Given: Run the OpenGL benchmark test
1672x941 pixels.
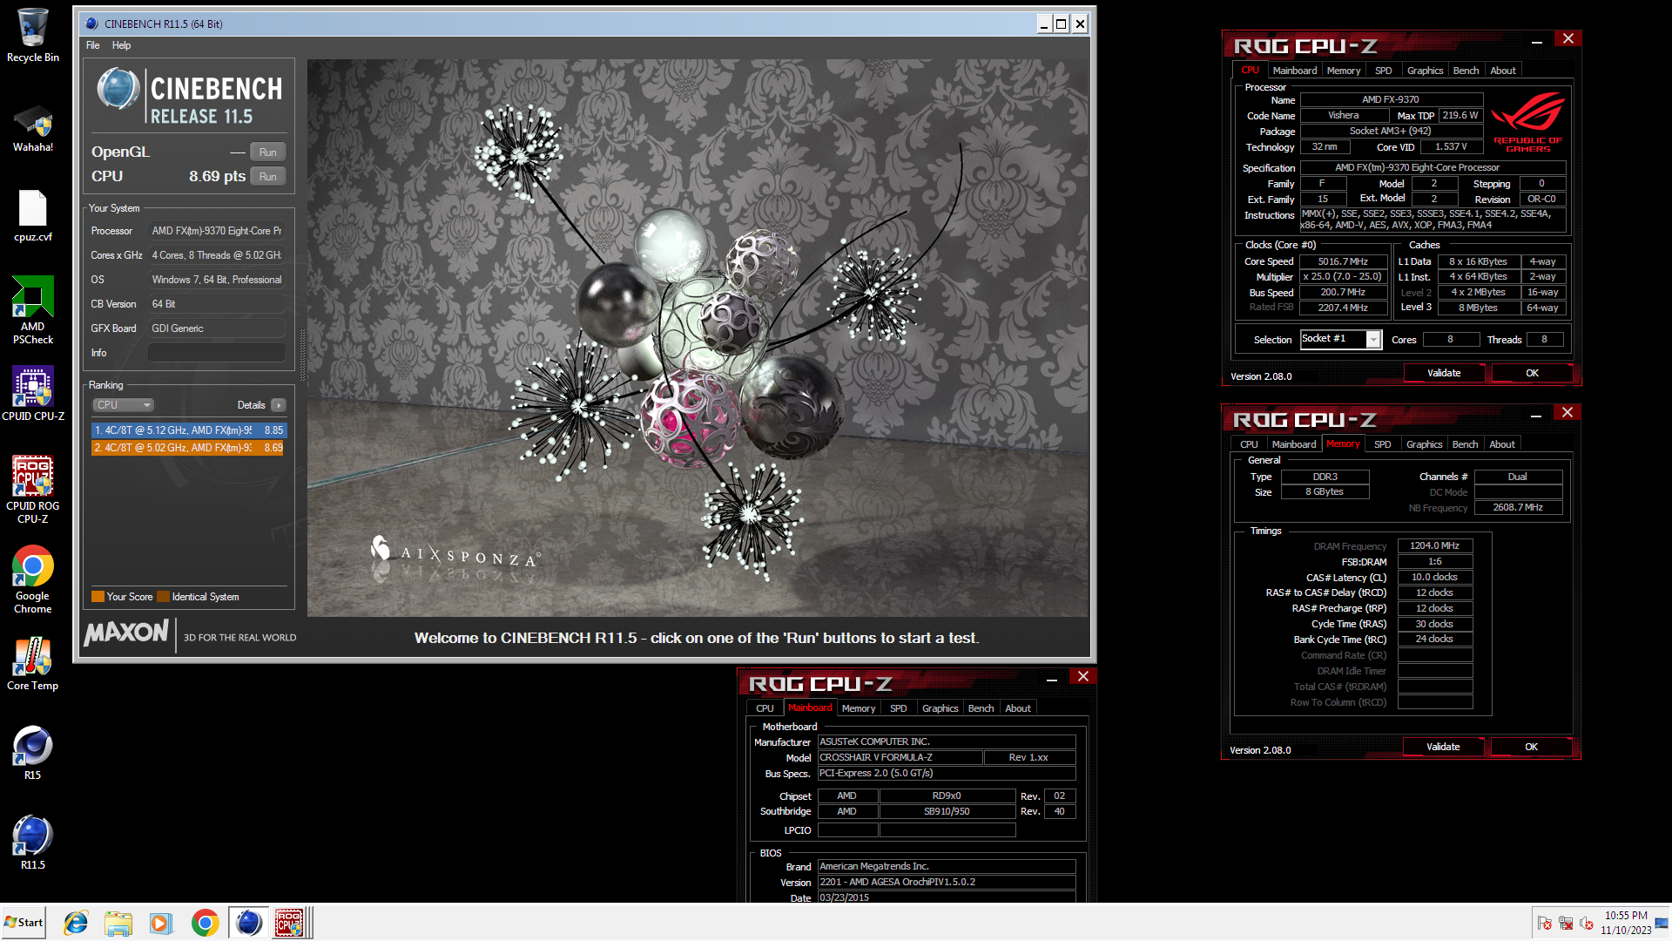Looking at the screenshot, I should tap(267, 152).
